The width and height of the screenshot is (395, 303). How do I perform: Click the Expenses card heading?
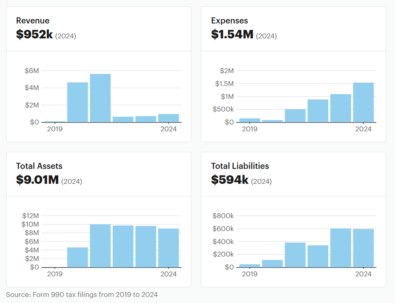229,21
